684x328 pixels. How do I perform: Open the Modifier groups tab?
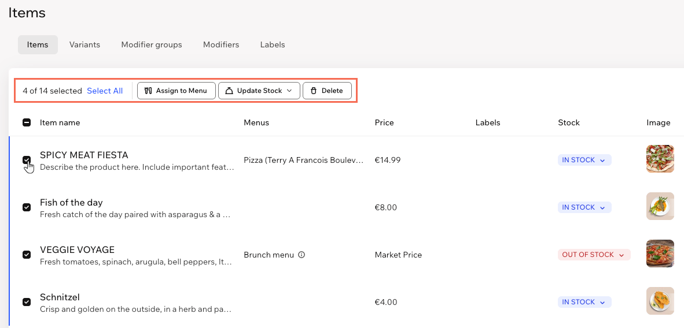coord(152,45)
